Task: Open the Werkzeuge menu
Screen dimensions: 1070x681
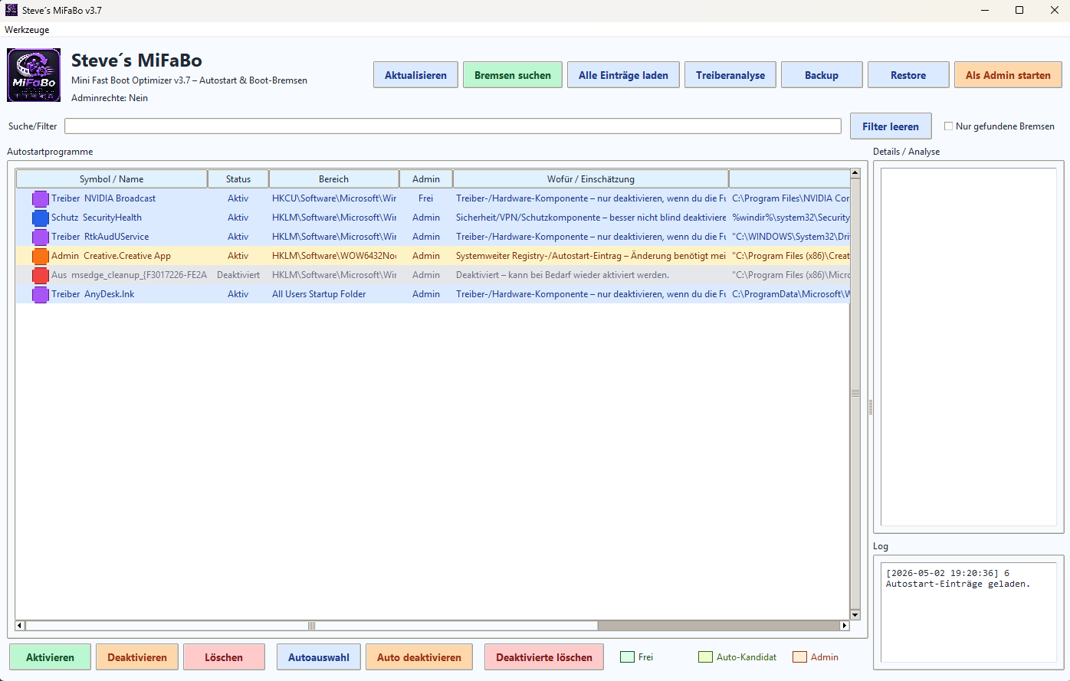Action: 27,30
